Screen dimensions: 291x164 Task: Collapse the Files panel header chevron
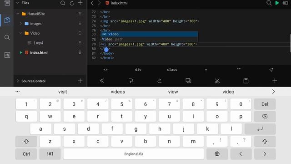[x=18, y=3]
